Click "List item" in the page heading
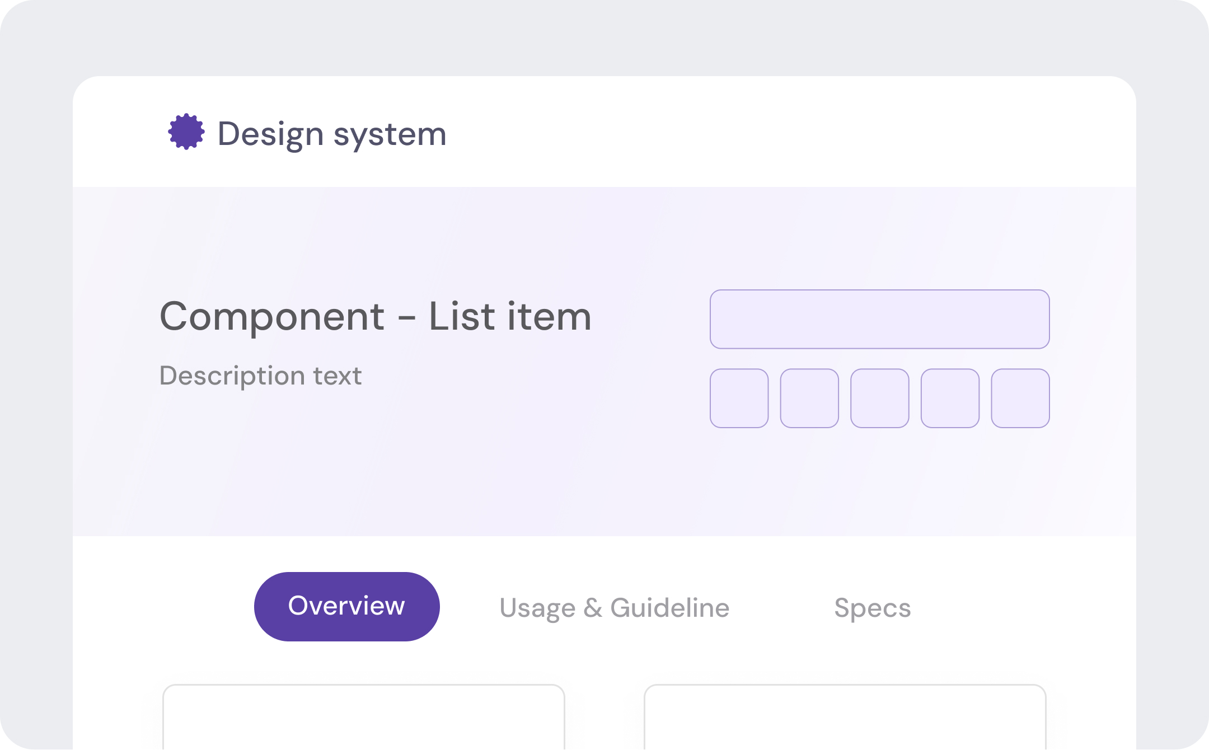The height and width of the screenshot is (750, 1209). pyautogui.click(x=510, y=317)
